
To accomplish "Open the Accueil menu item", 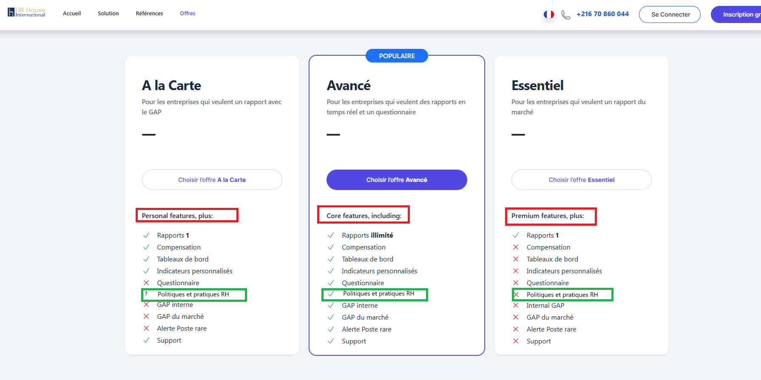I will [x=72, y=14].
